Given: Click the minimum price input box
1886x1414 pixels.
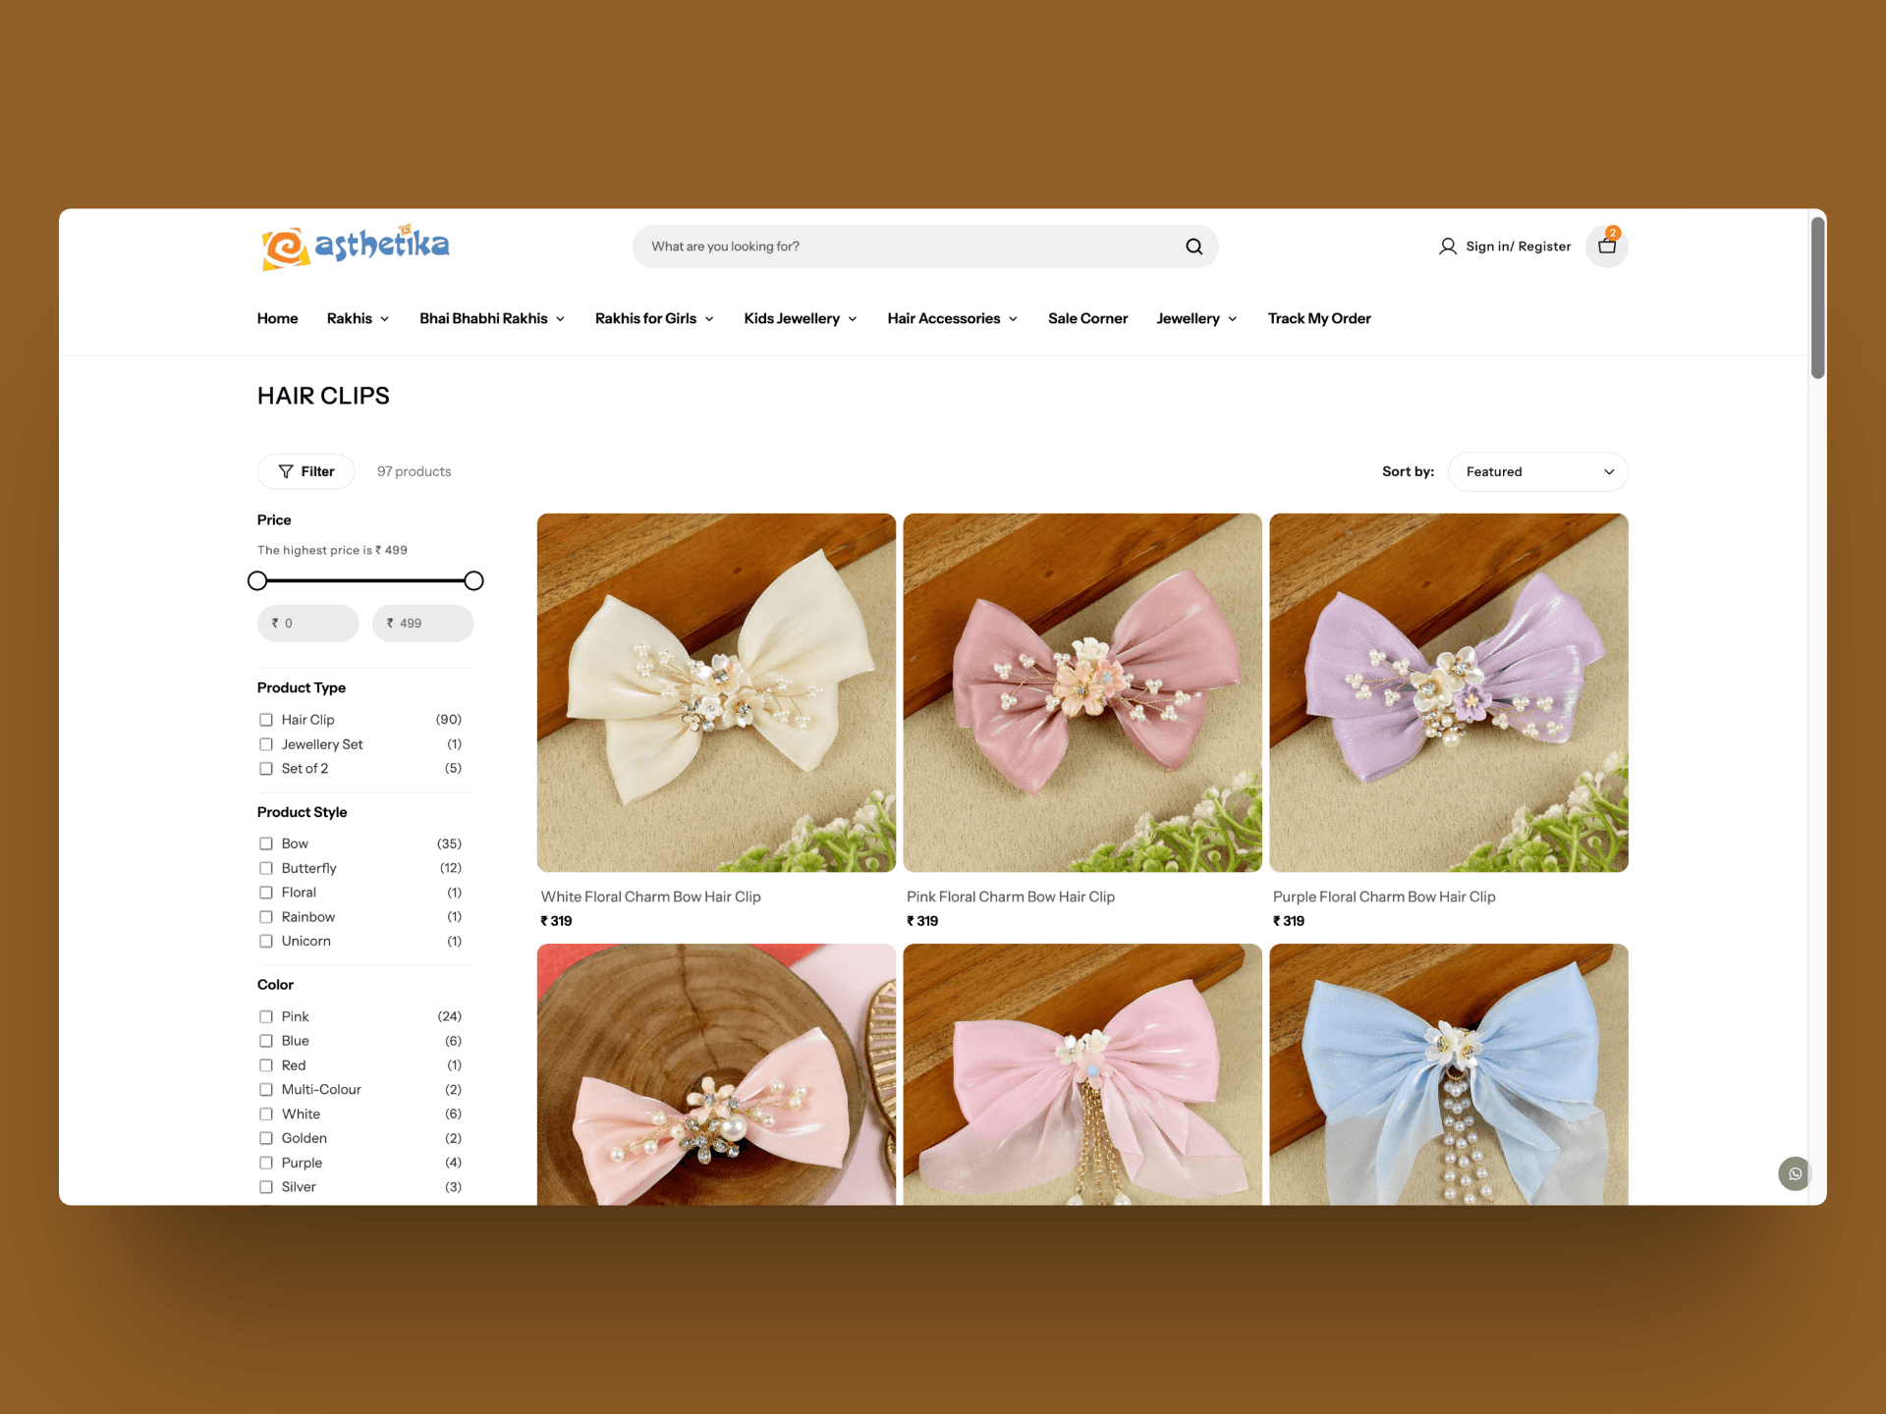Looking at the screenshot, I should (x=307, y=624).
